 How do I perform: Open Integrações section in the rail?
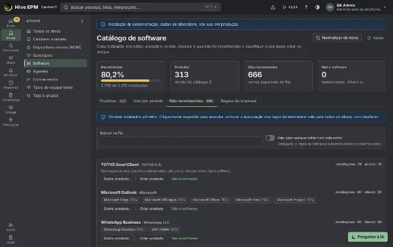pos(11,122)
